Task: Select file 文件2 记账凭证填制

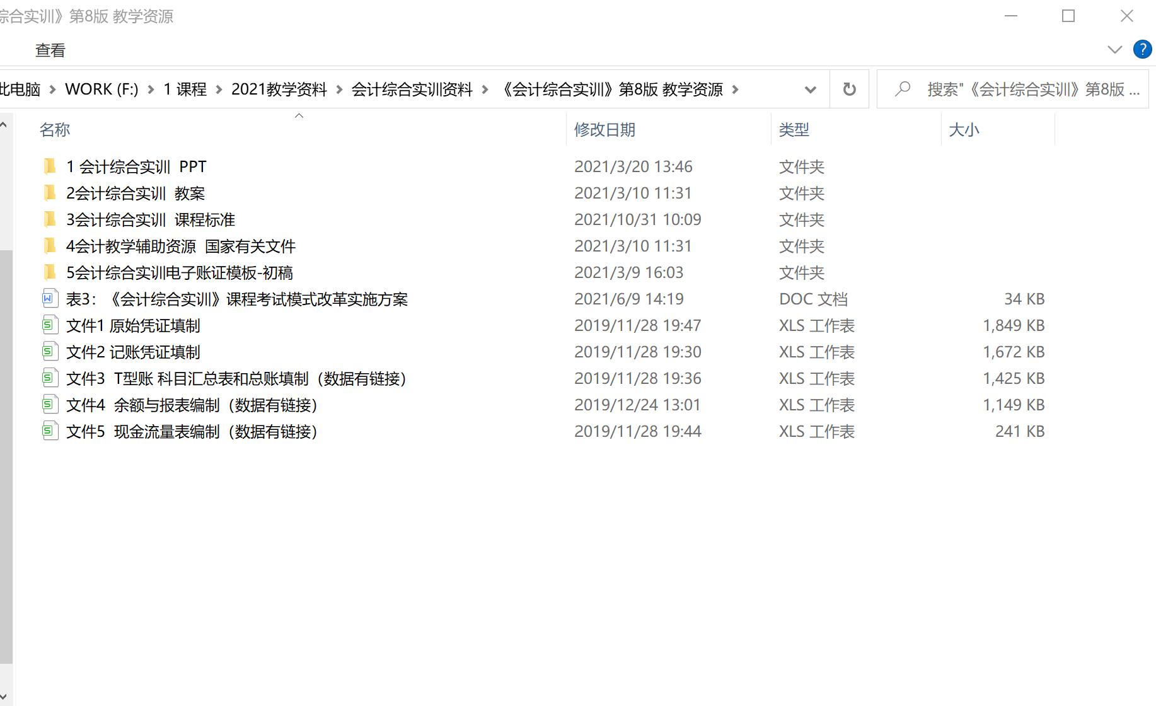Action: (133, 352)
